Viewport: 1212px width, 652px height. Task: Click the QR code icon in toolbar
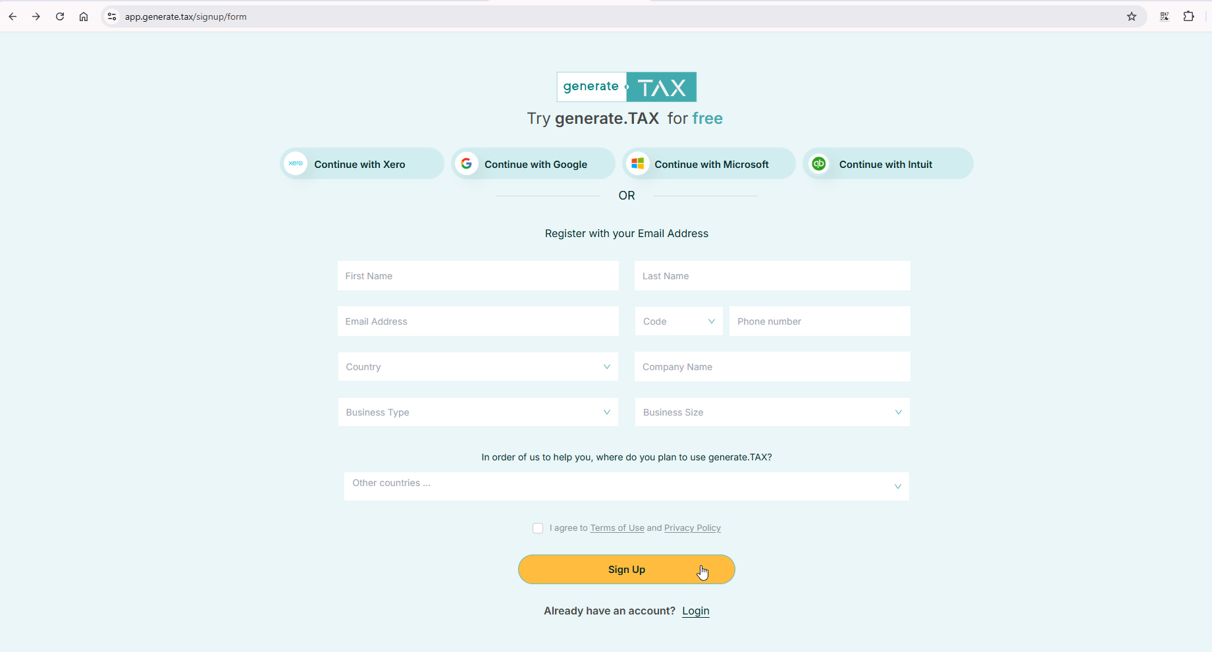tap(1164, 16)
